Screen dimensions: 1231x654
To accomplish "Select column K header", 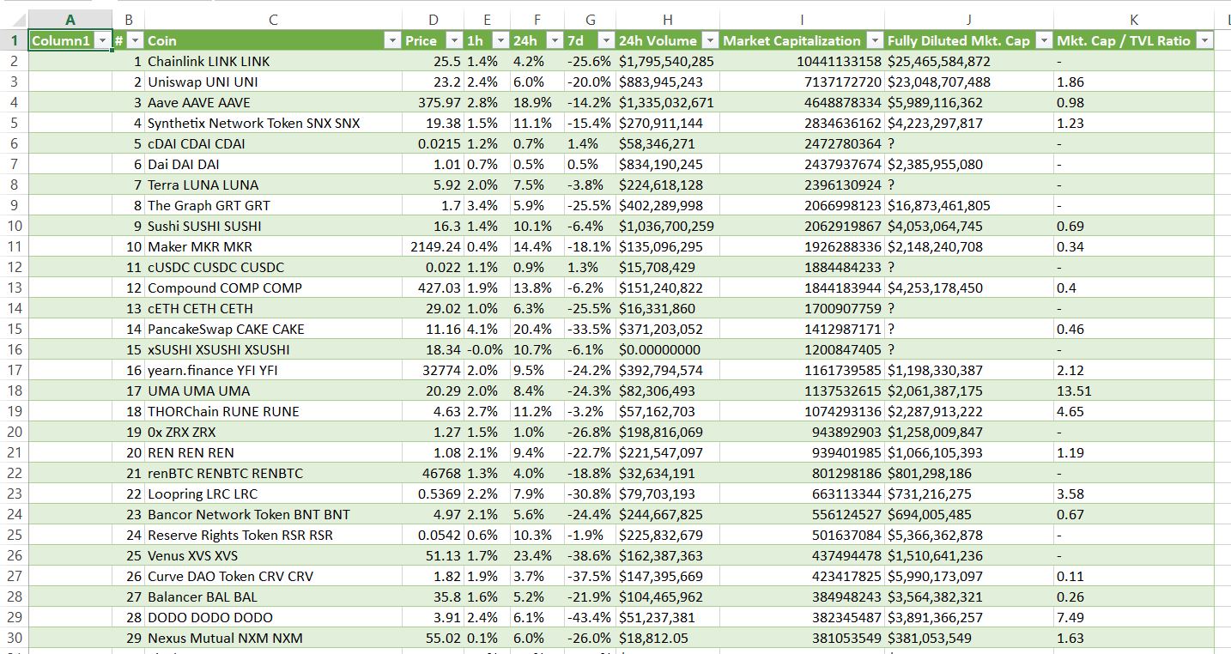I will [1134, 20].
